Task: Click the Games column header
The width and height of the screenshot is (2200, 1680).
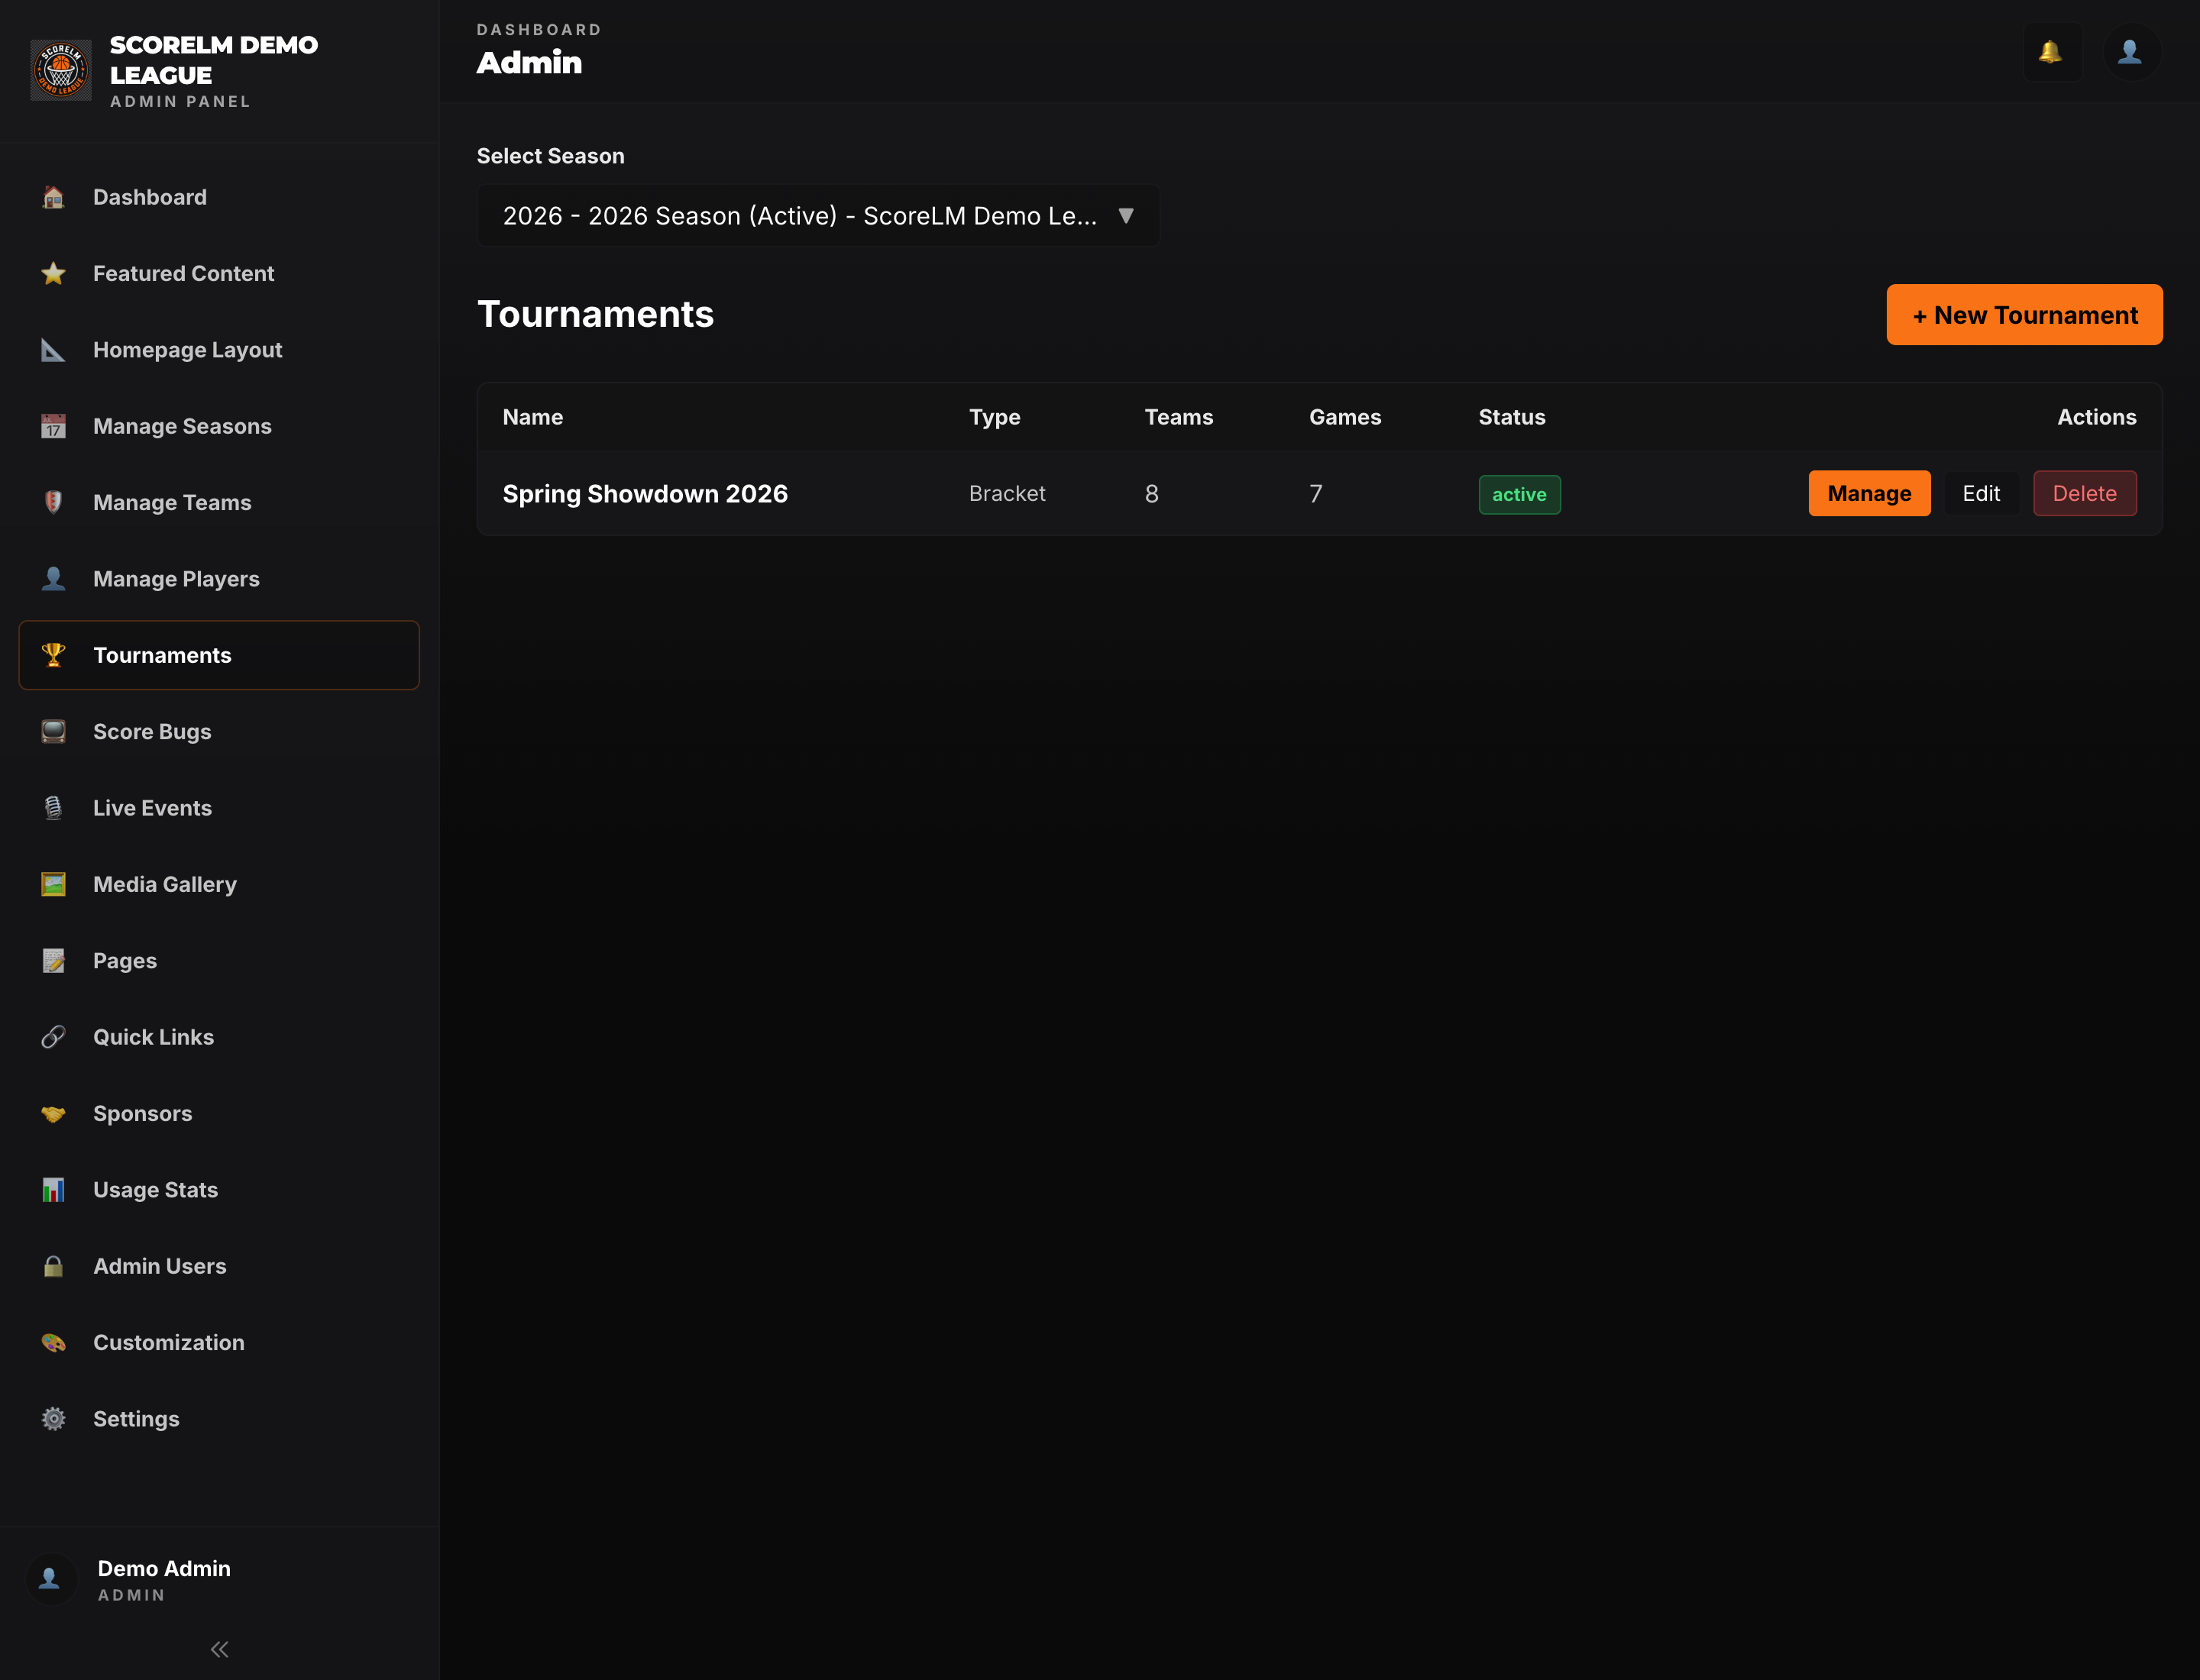Action: (1344, 417)
